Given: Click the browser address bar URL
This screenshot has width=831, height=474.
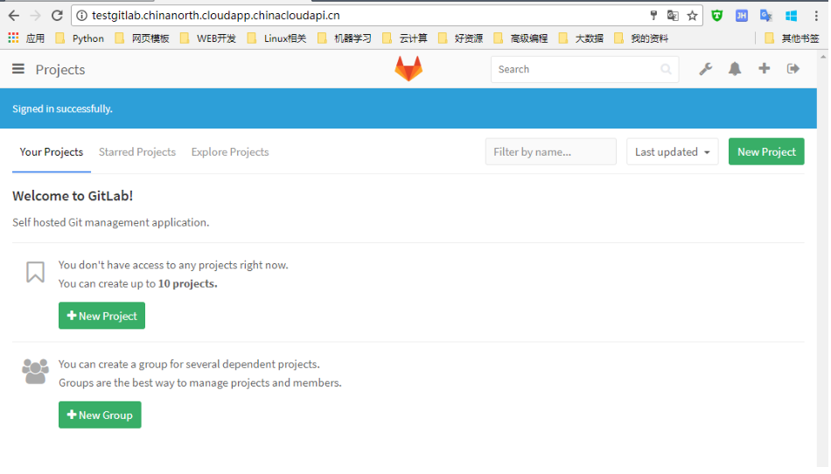Looking at the screenshot, I should pos(216,16).
